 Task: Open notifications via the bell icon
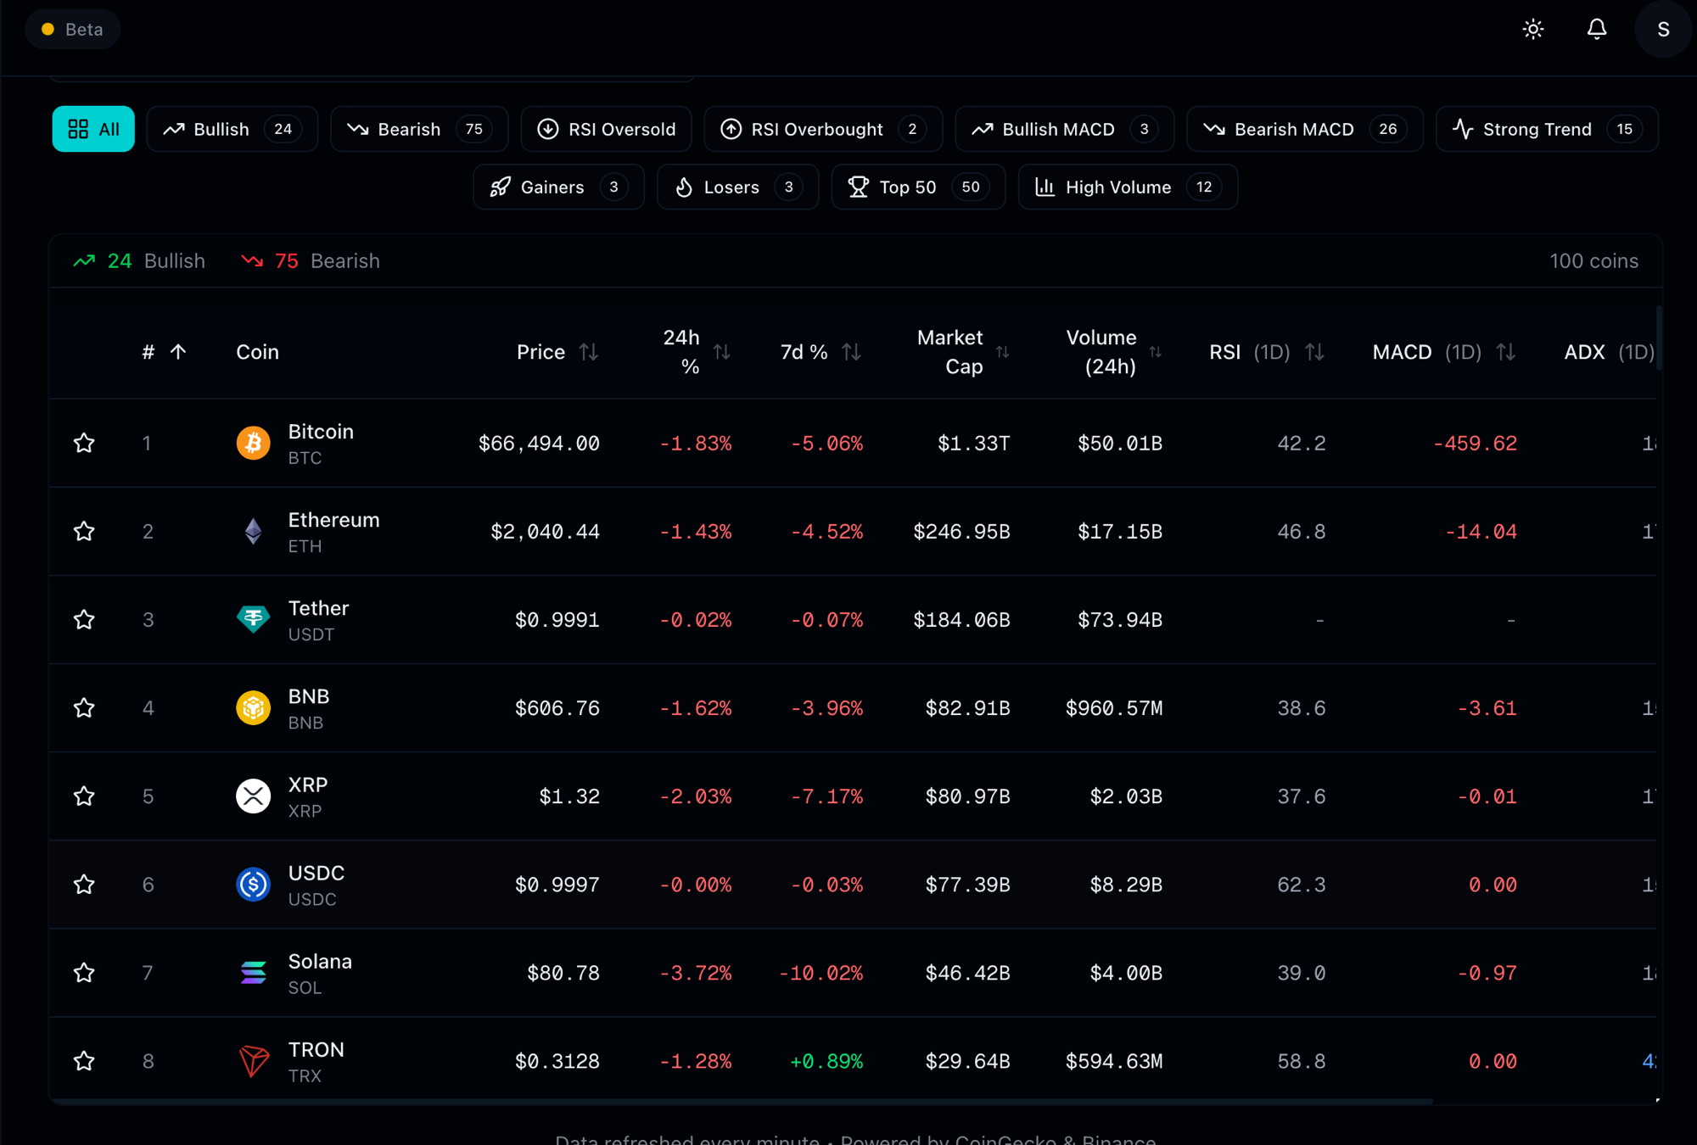pos(1597,29)
